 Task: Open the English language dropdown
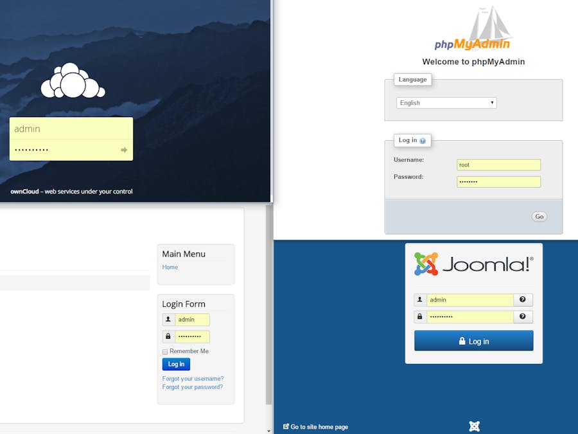tap(446, 102)
